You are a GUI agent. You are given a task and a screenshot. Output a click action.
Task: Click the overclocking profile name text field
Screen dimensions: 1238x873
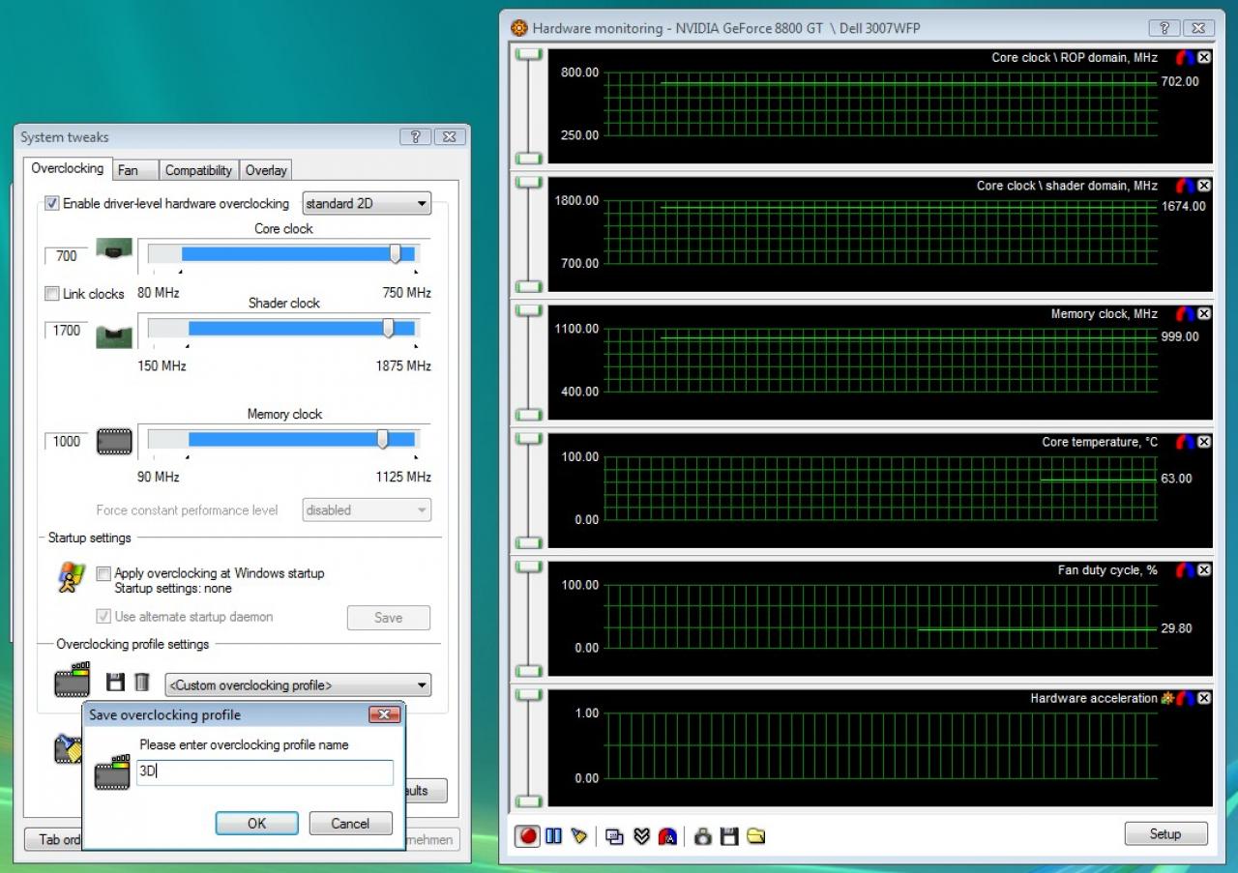click(265, 772)
